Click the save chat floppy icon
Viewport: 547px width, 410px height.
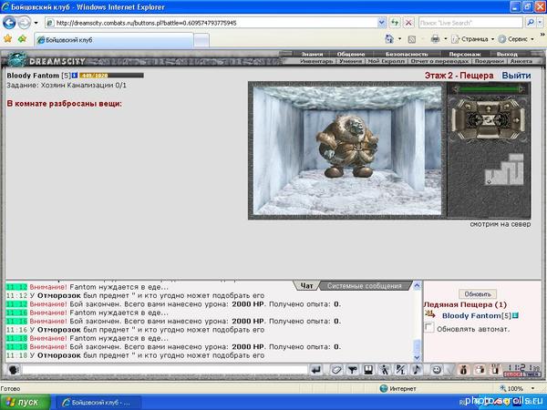tap(368, 370)
